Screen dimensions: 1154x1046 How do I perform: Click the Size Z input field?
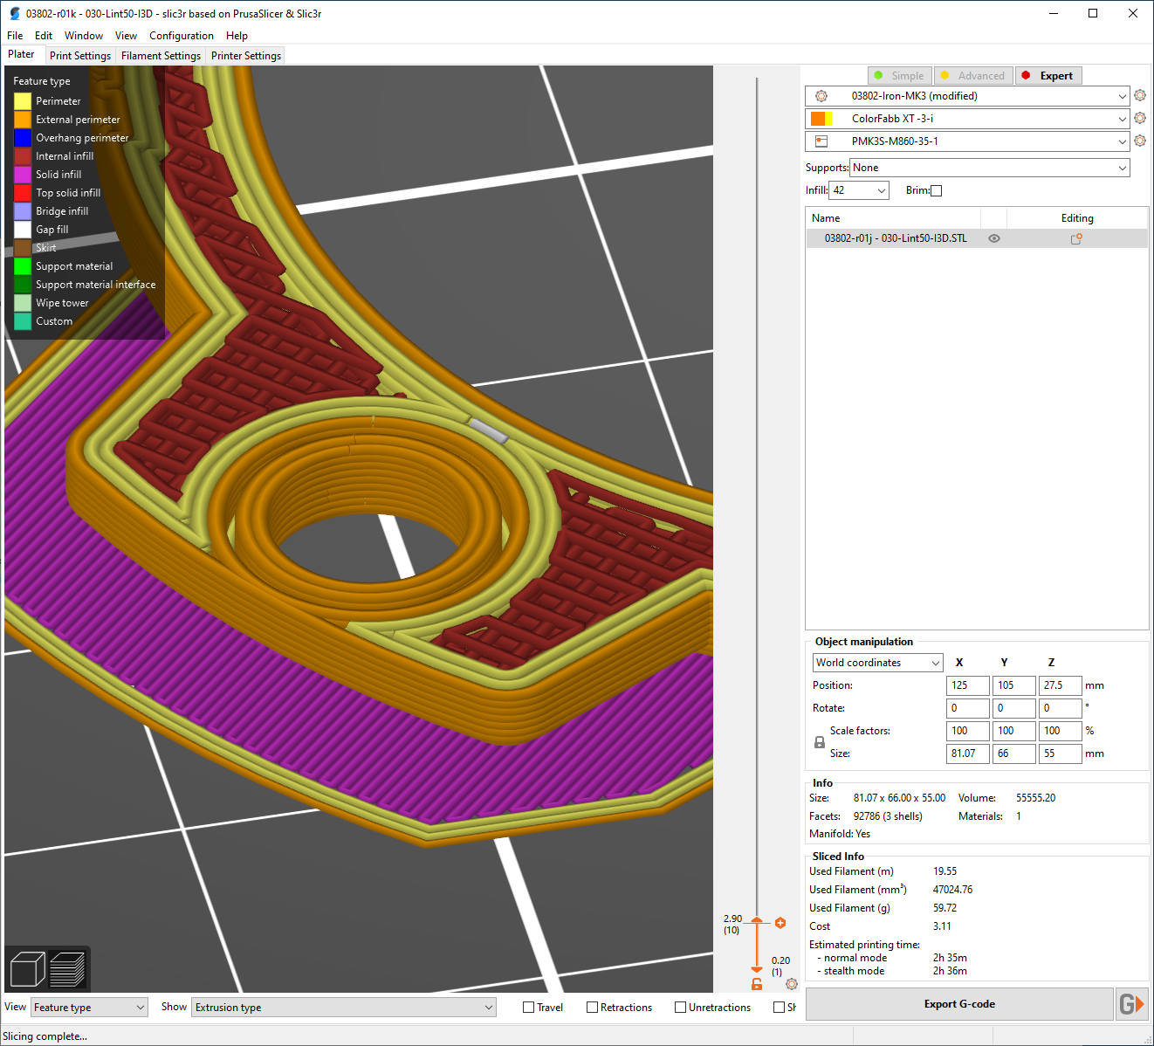[x=1061, y=754]
